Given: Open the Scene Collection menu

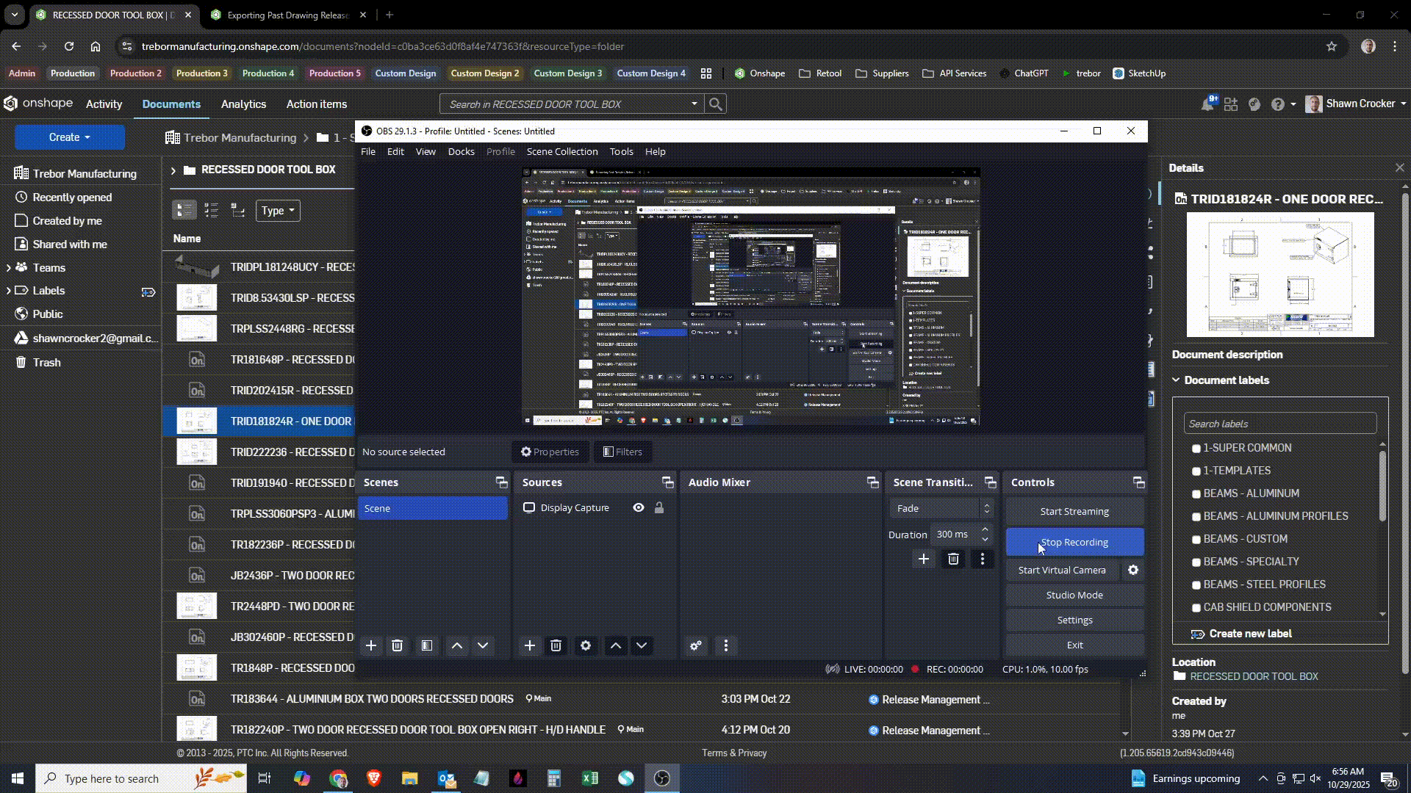Looking at the screenshot, I should (x=561, y=151).
